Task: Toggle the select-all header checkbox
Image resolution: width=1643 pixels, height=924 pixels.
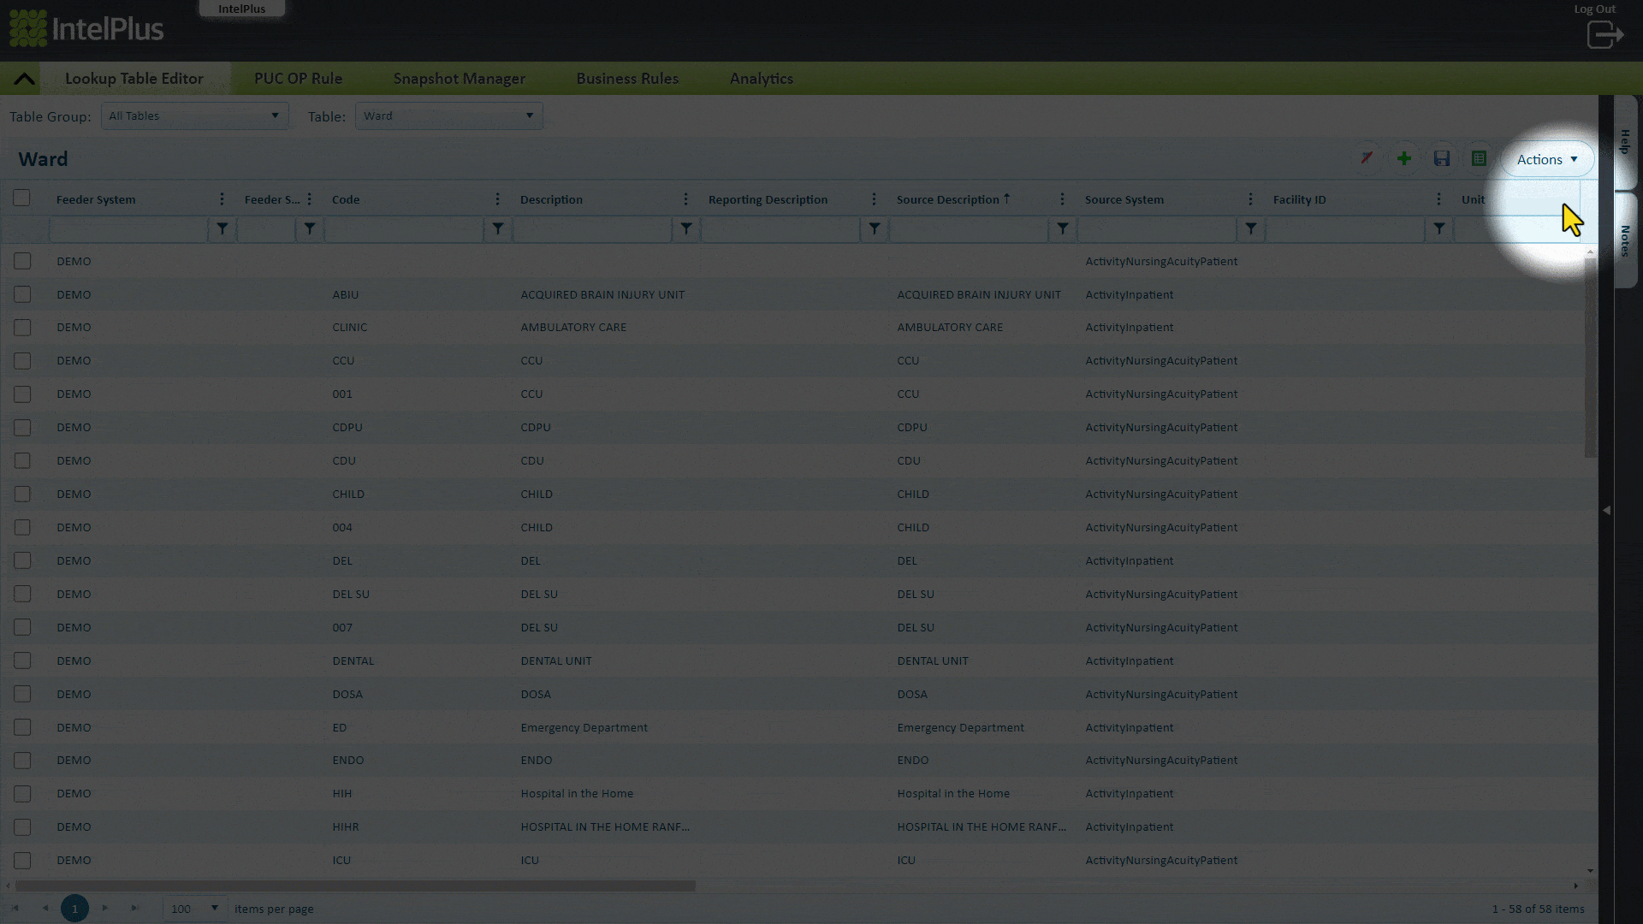Action: pyautogui.click(x=21, y=198)
